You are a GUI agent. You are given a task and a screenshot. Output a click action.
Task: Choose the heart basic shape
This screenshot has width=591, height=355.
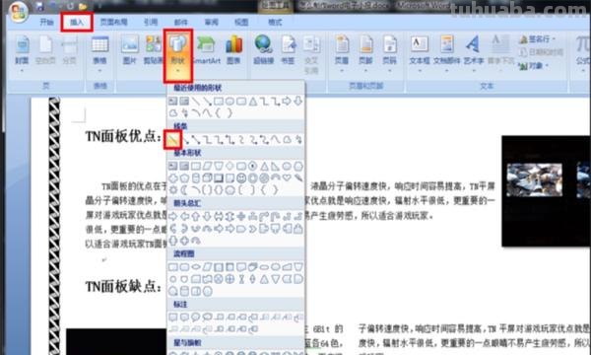click(x=287, y=177)
